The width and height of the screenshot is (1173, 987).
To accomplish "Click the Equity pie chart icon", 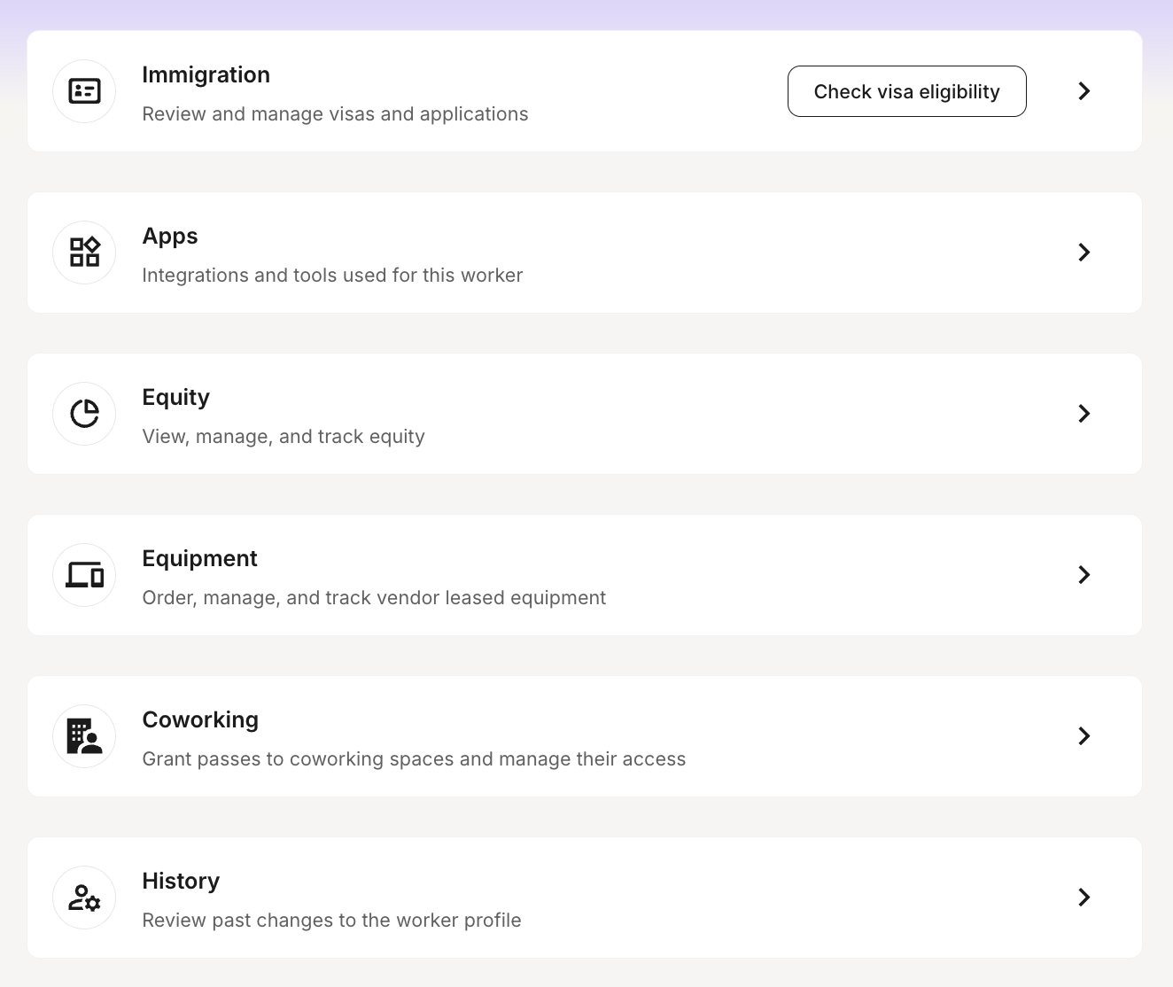I will point(85,414).
